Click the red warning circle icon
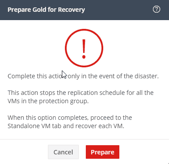169x164 pixels. [84, 48]
